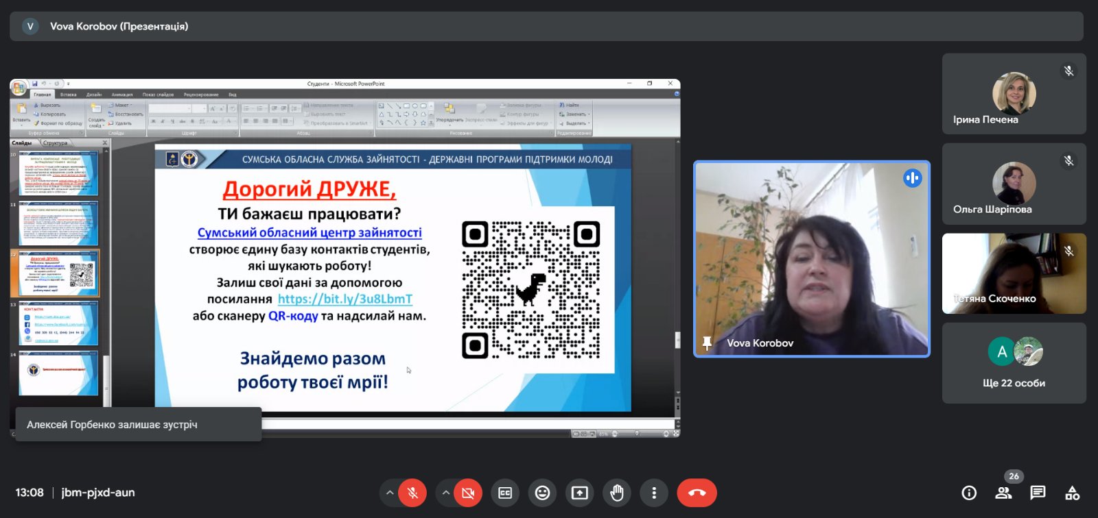Click the Вставить paste button
Viewport: 1098px width, 518px height.
[x=21, y=113]
